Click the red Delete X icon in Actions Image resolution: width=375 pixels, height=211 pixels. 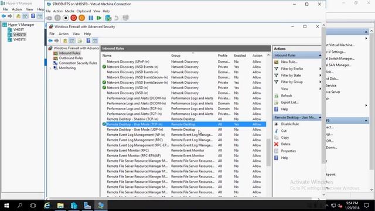(x=276, y=144)
